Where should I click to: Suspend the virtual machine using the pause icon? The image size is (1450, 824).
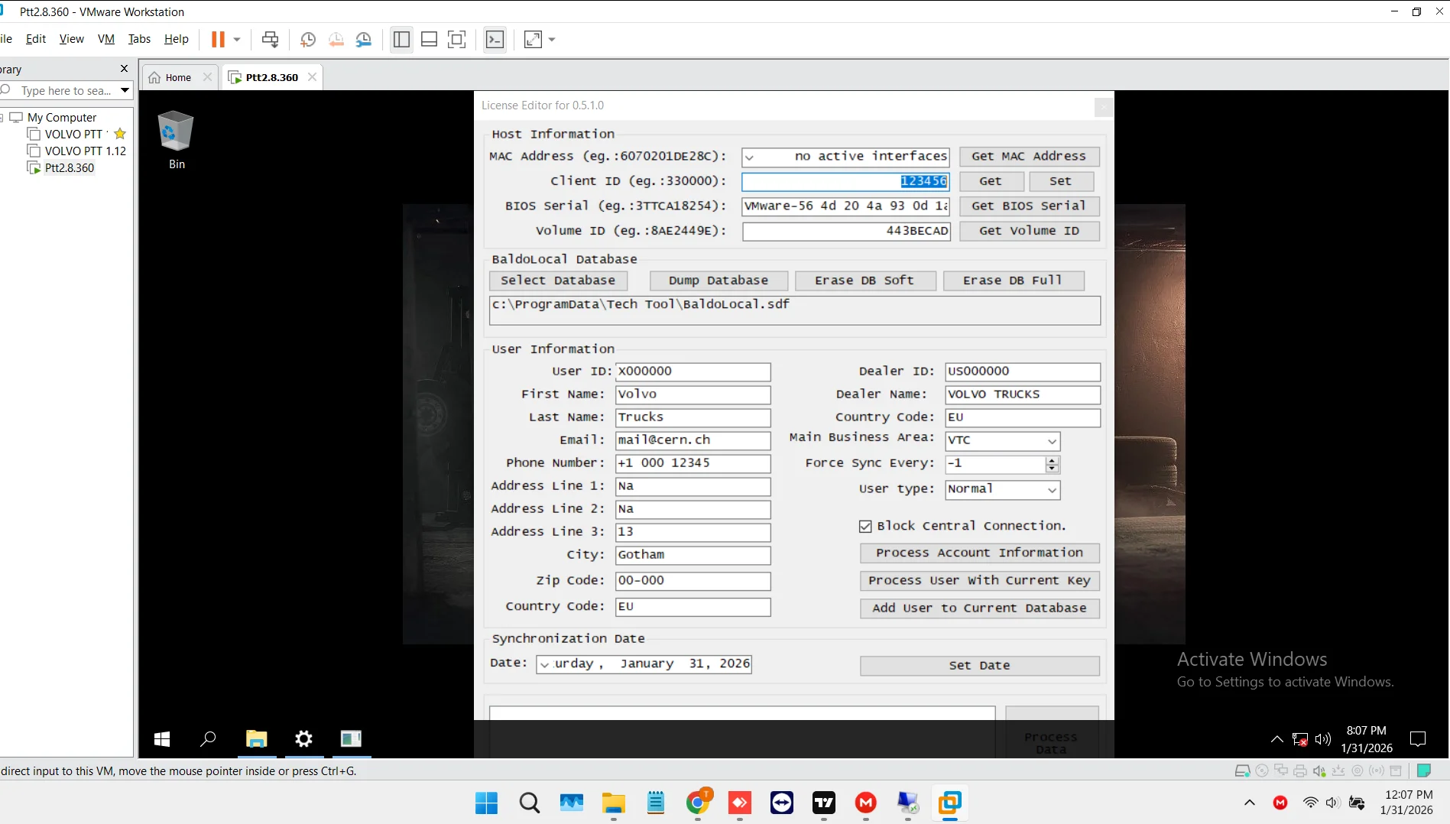click(219, 39)
